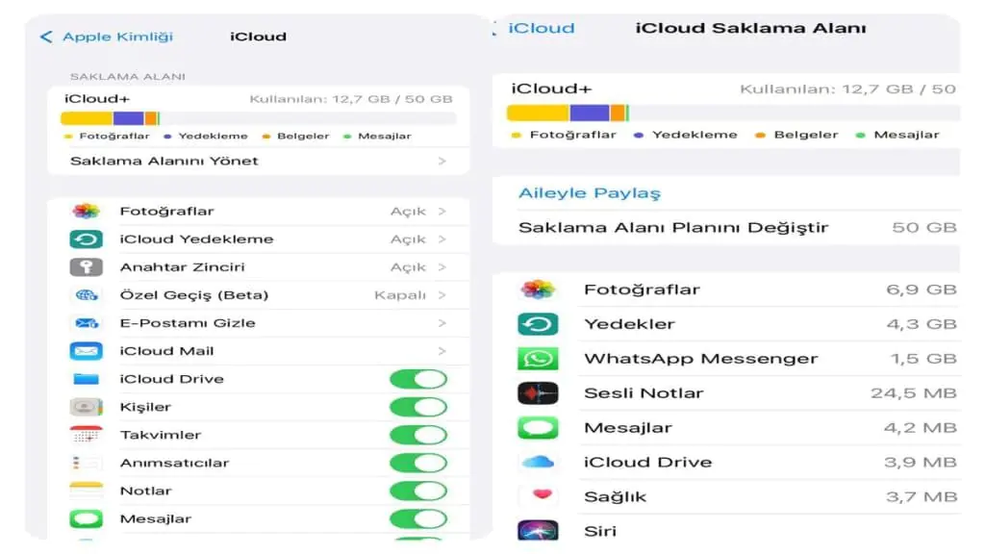The image size is (985, 554).
Task: Expand the E-Postamı Gizle row chevron
Action: 442,323
